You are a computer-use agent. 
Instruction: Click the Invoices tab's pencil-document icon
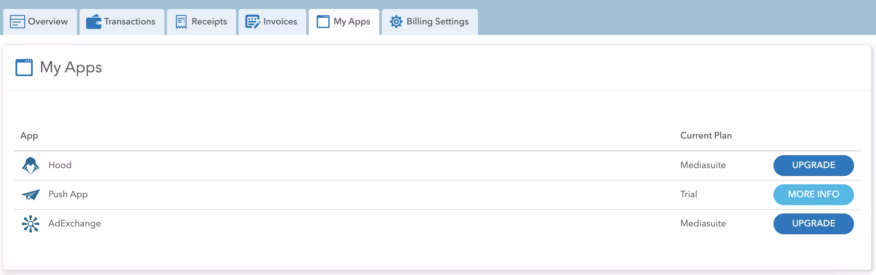[252, 22]
